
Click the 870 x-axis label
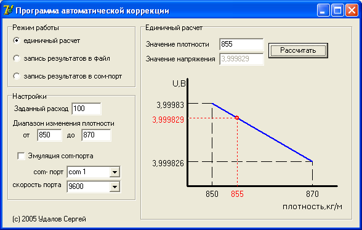312,194
